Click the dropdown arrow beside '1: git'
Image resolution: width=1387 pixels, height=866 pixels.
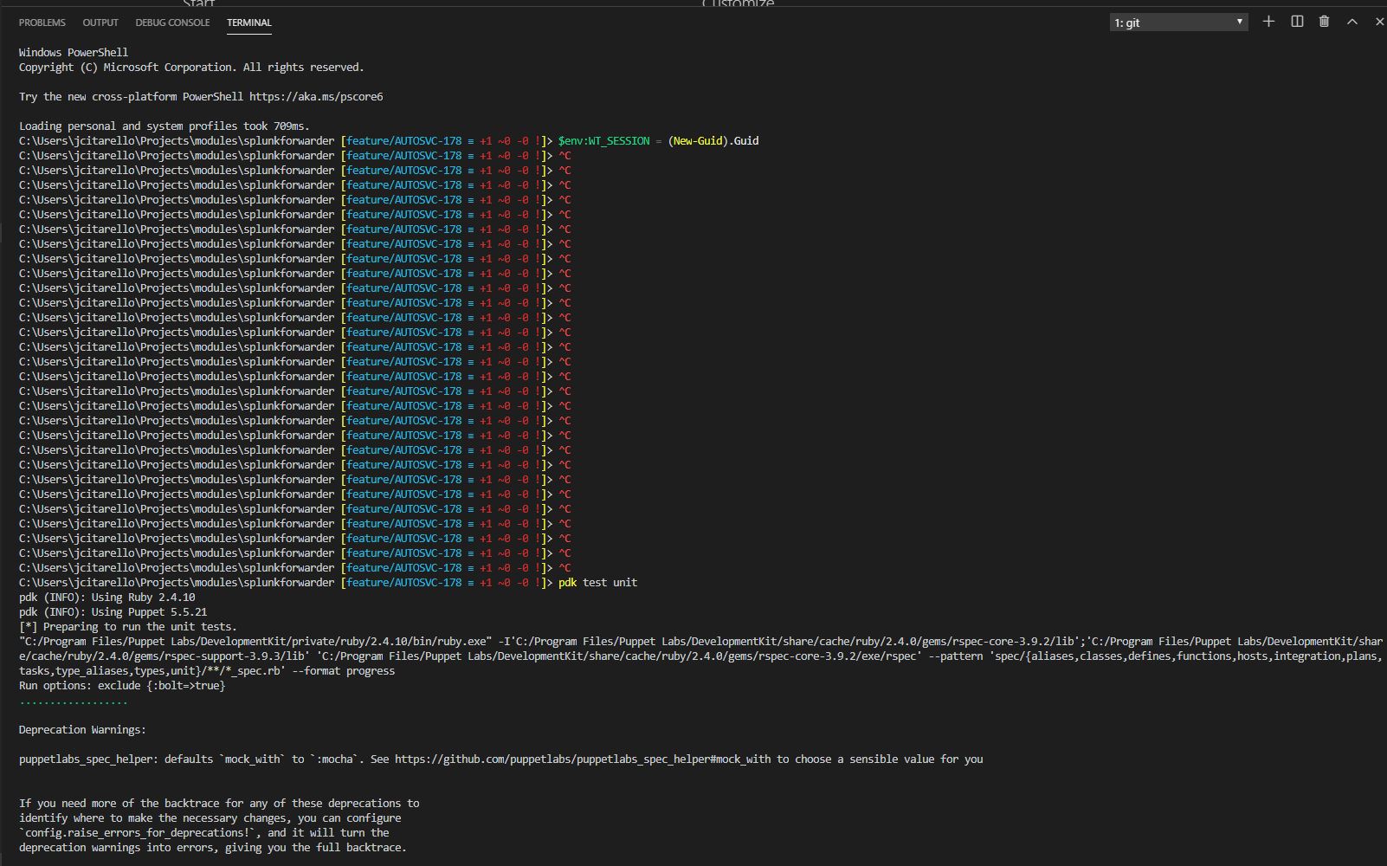tap(1240, 22)
